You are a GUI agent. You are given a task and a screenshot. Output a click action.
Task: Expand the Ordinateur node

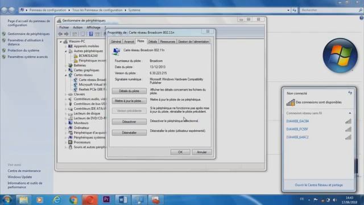click(x=66, y=128)
